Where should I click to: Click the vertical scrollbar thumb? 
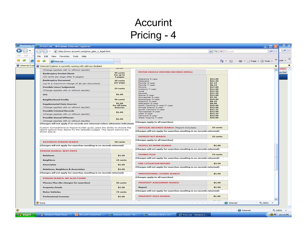click(x=276, y=157)
